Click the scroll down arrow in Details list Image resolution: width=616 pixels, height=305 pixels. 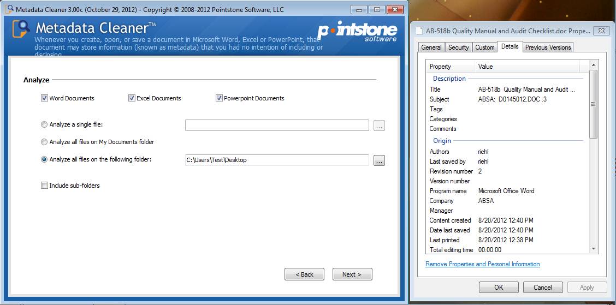(x=593, y=249)
